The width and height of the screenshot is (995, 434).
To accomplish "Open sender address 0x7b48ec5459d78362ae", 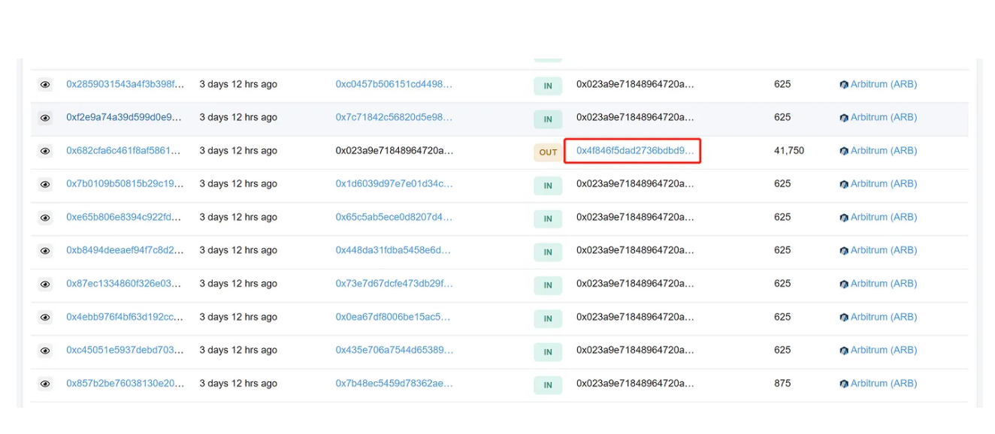I will pyautogui.click(x=394, y=383).
